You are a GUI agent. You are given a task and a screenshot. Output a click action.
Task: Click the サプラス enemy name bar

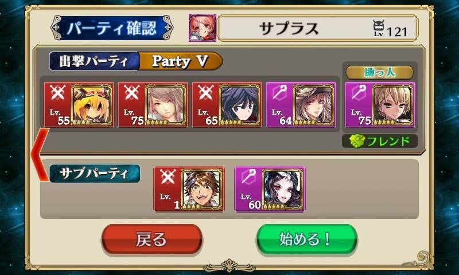tap(317, 28)
